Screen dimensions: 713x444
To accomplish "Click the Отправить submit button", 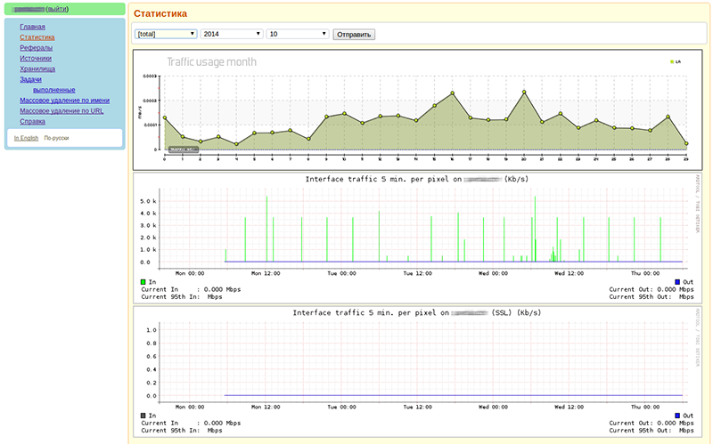I will click(354, 34).
